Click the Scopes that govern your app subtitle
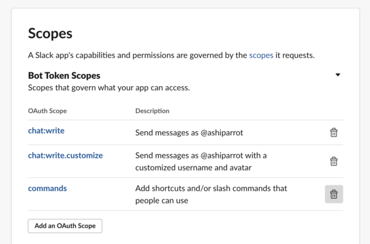Image resolution: width=370 pixels, height=244 pixels. (109, 87)
